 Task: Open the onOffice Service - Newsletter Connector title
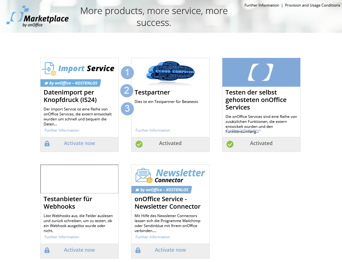point(168,203)
